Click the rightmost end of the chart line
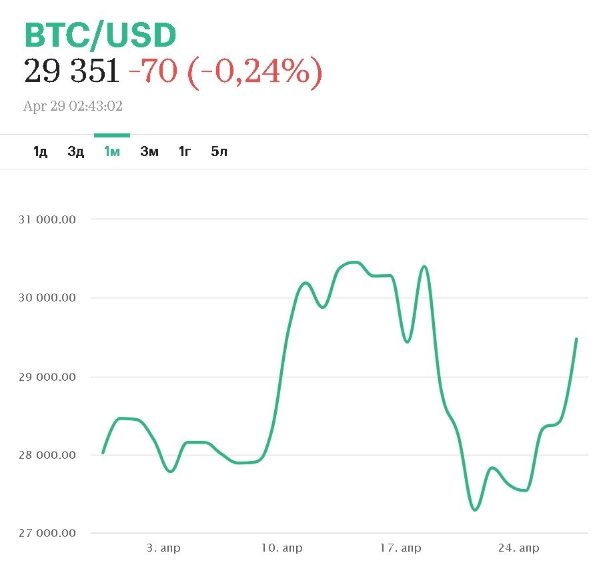Screen dimensions: 609x571 576,340
